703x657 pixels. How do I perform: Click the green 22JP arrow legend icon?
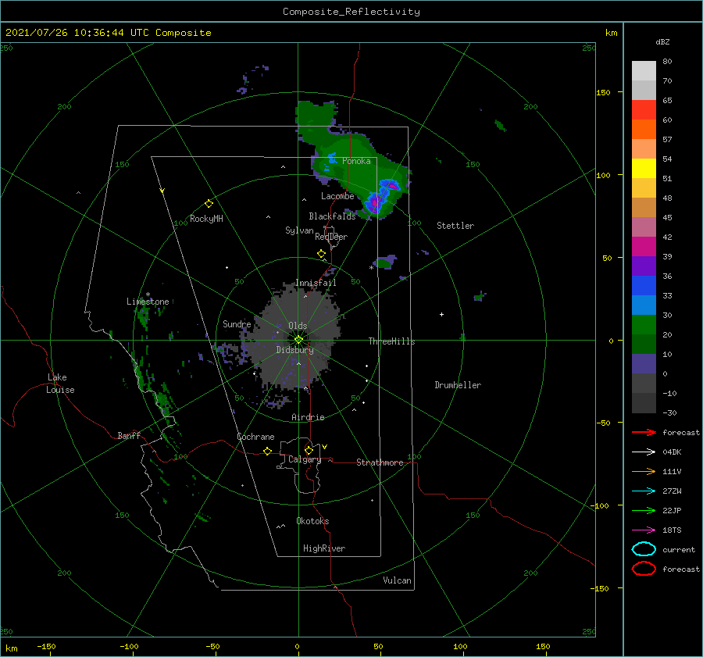coord(644,510)
